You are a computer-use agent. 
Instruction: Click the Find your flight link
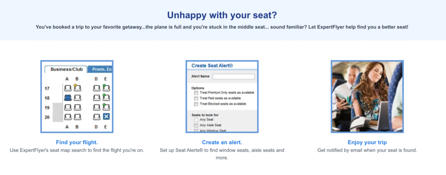pos(77,142)
